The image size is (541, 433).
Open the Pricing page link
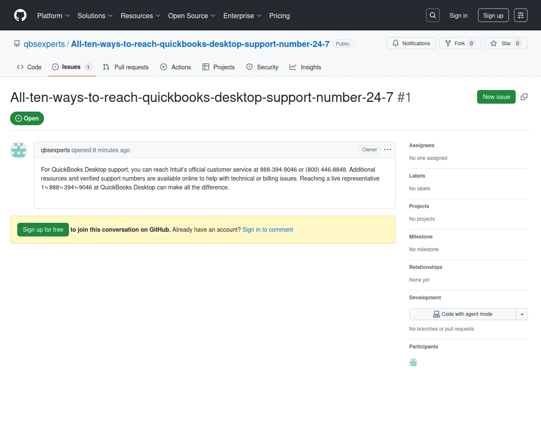click(279, 16)
